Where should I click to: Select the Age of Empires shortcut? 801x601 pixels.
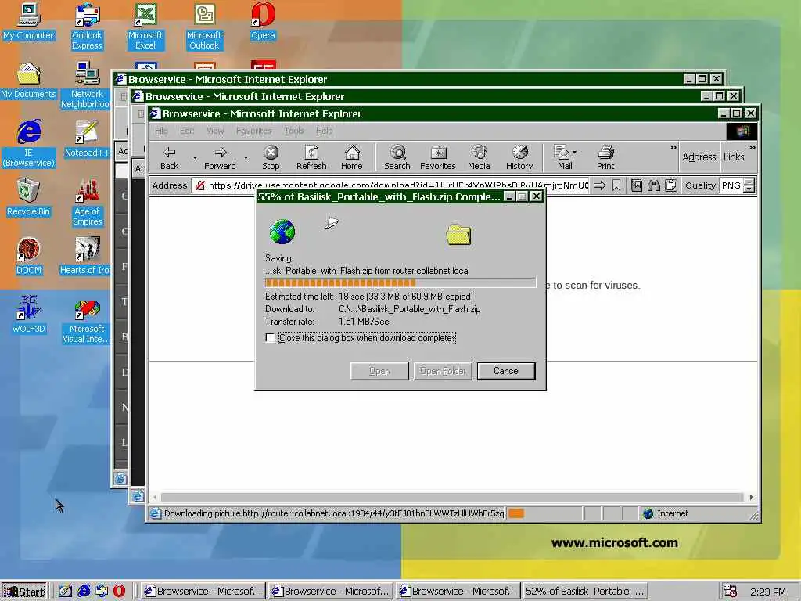[88, 203]
